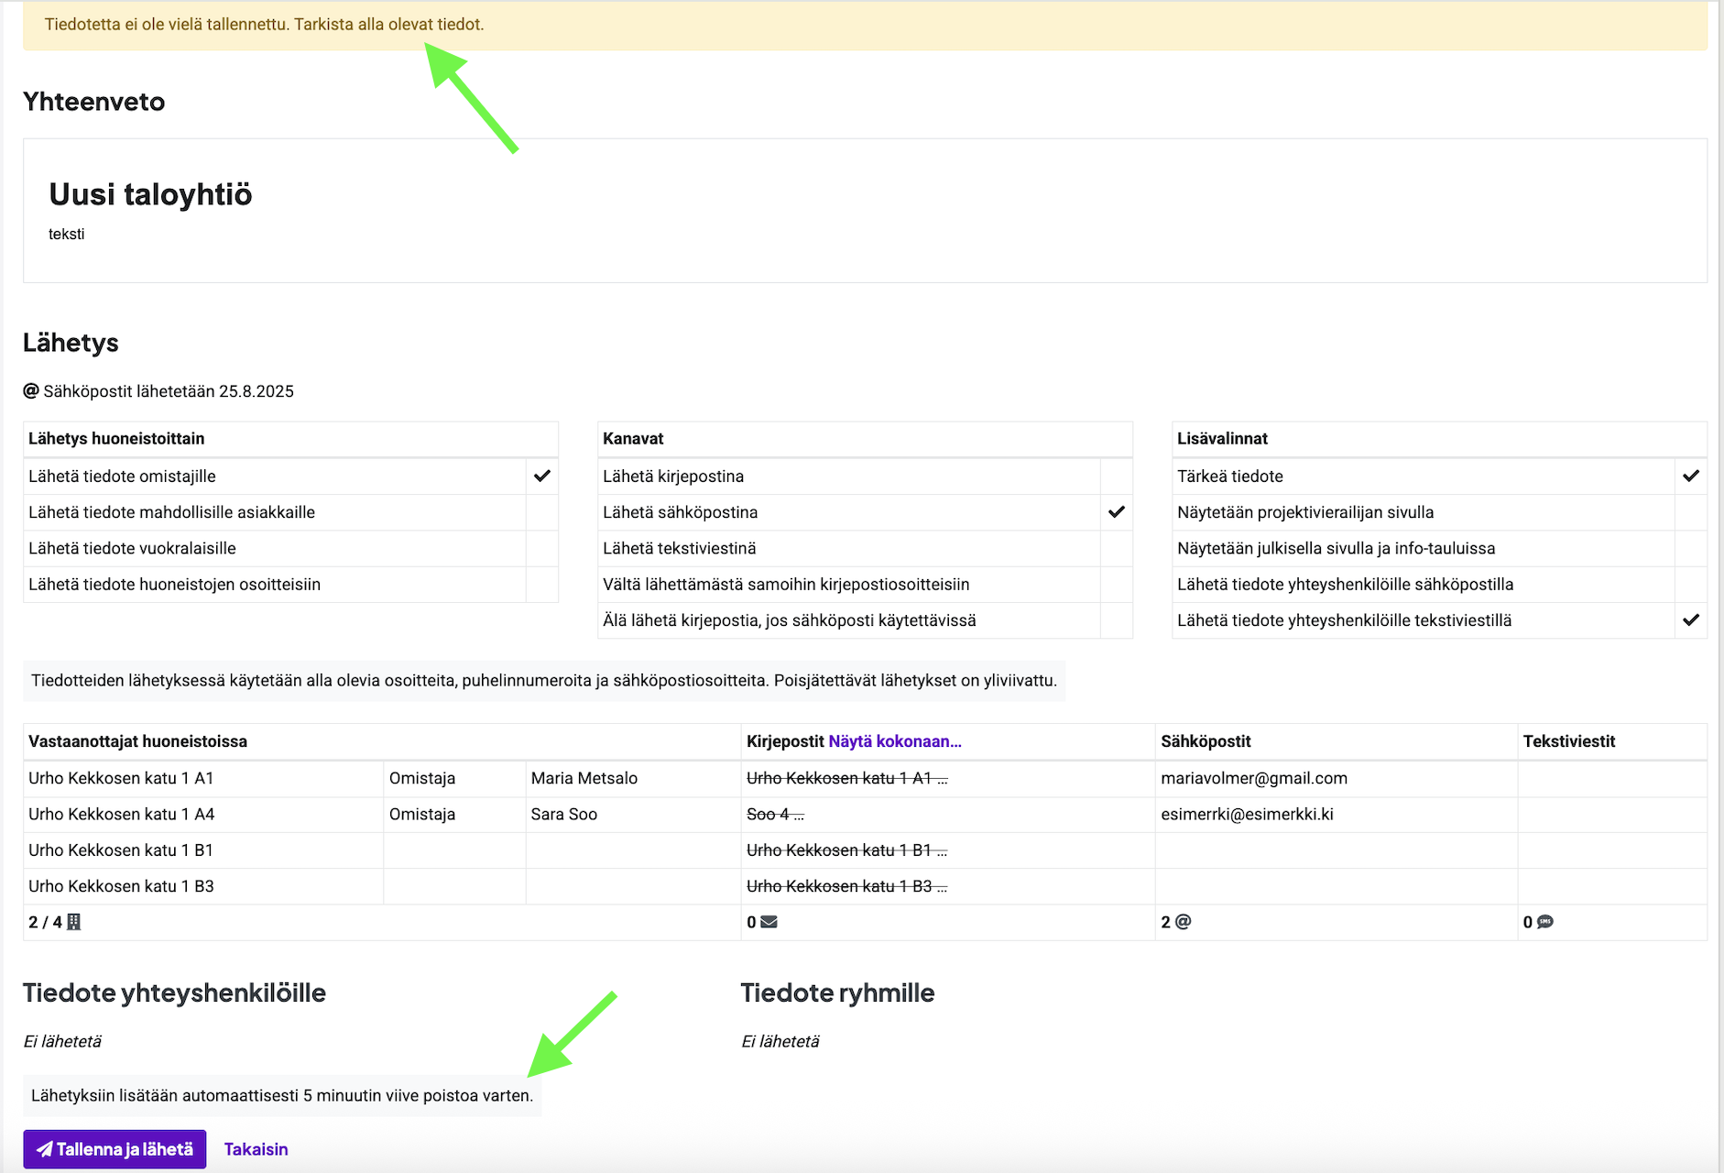Go back using the Takaisin link
Screen dimensions: 1724x1173
coord(256,1149)
